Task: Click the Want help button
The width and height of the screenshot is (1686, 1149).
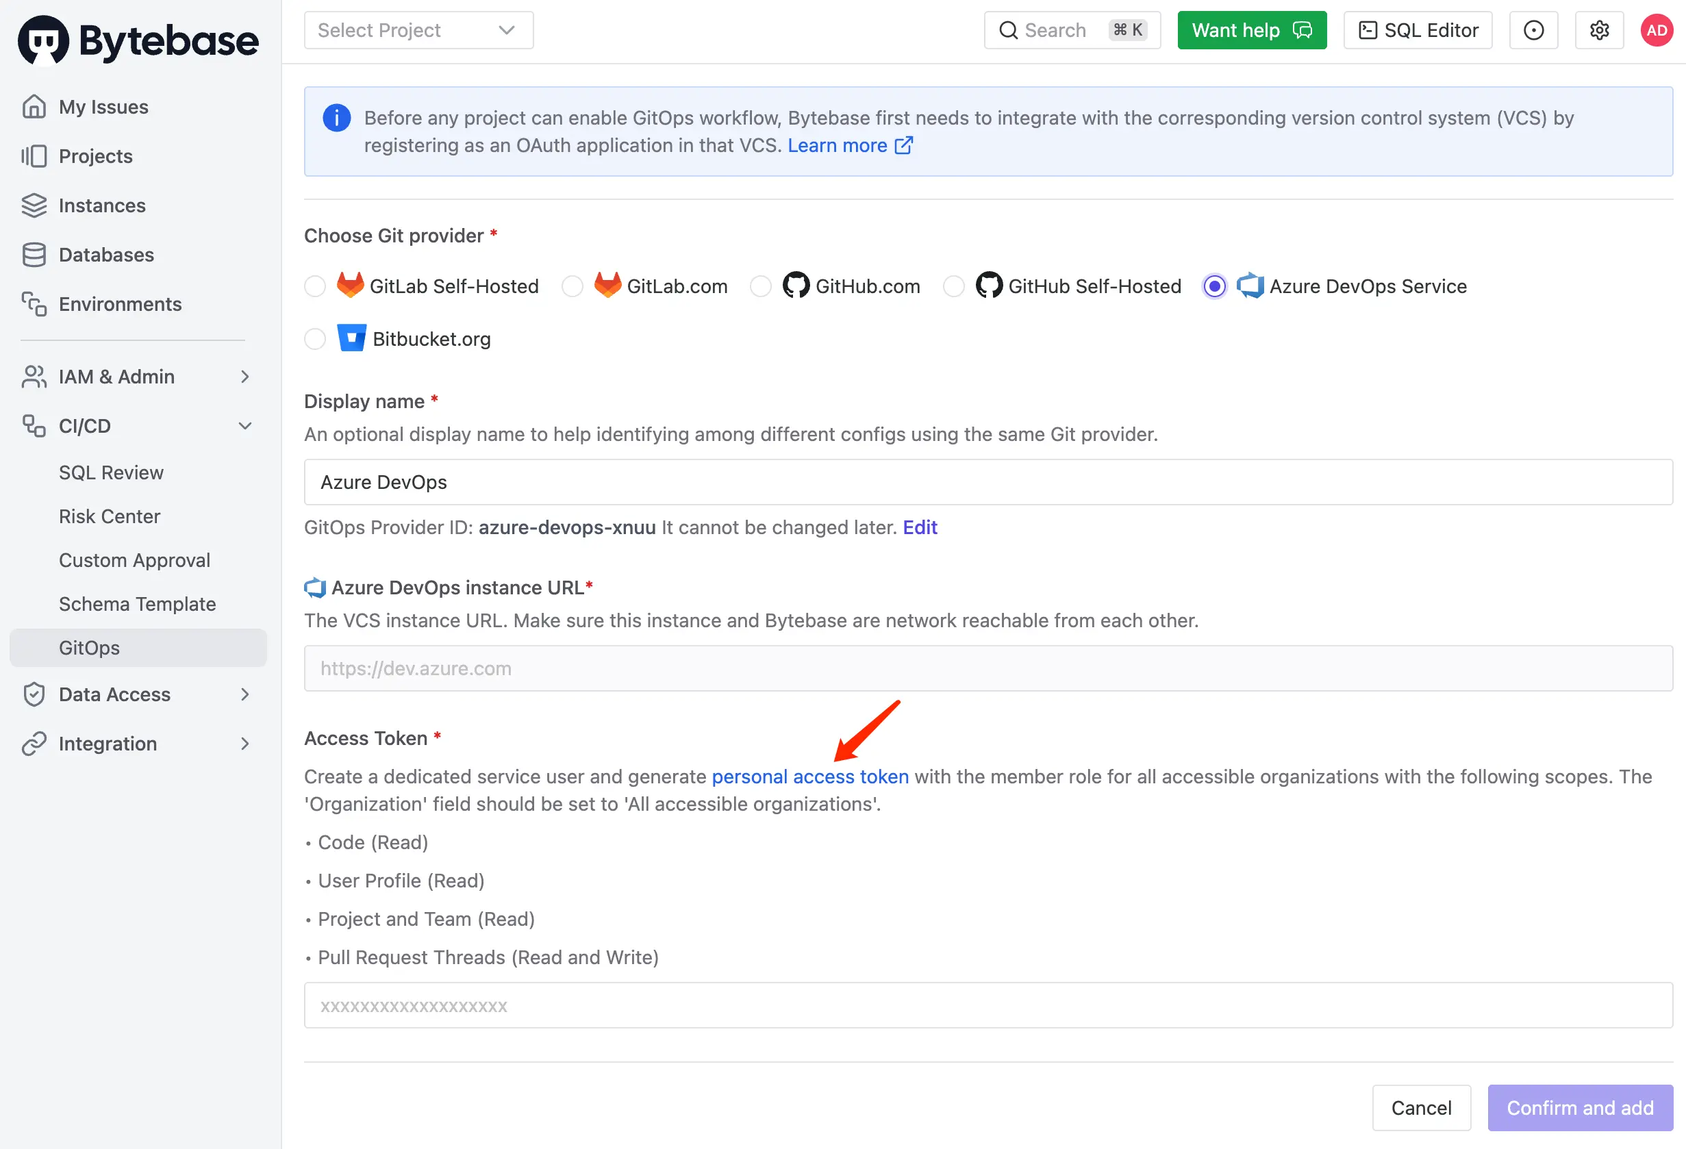Action: 1252,30
